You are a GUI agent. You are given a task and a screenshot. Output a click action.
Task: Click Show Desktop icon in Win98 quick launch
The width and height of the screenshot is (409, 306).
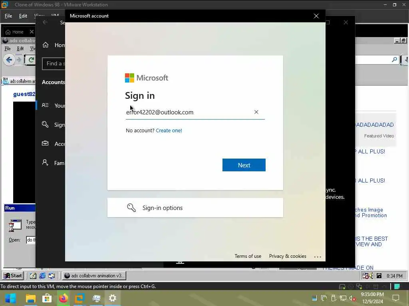tap(52, 276)
